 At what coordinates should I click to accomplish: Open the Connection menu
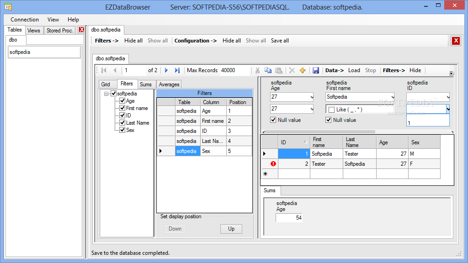click(x=25, y=20)
